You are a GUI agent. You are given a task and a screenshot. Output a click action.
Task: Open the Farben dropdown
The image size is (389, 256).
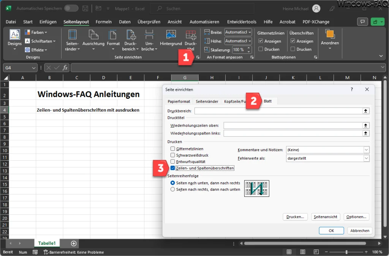[36, 32]
